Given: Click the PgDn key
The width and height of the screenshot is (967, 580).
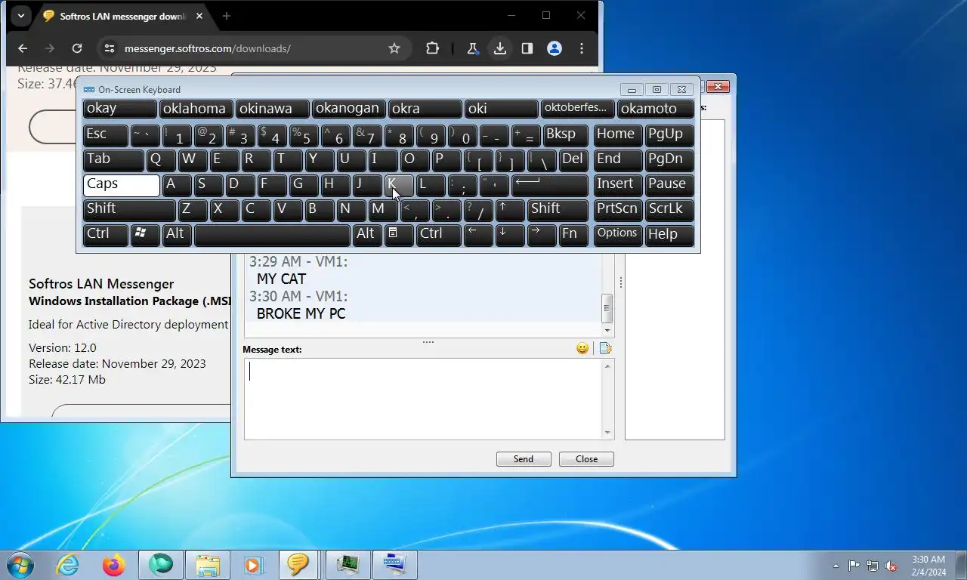Looking at the screenshot, I should [x=669, y=160].
